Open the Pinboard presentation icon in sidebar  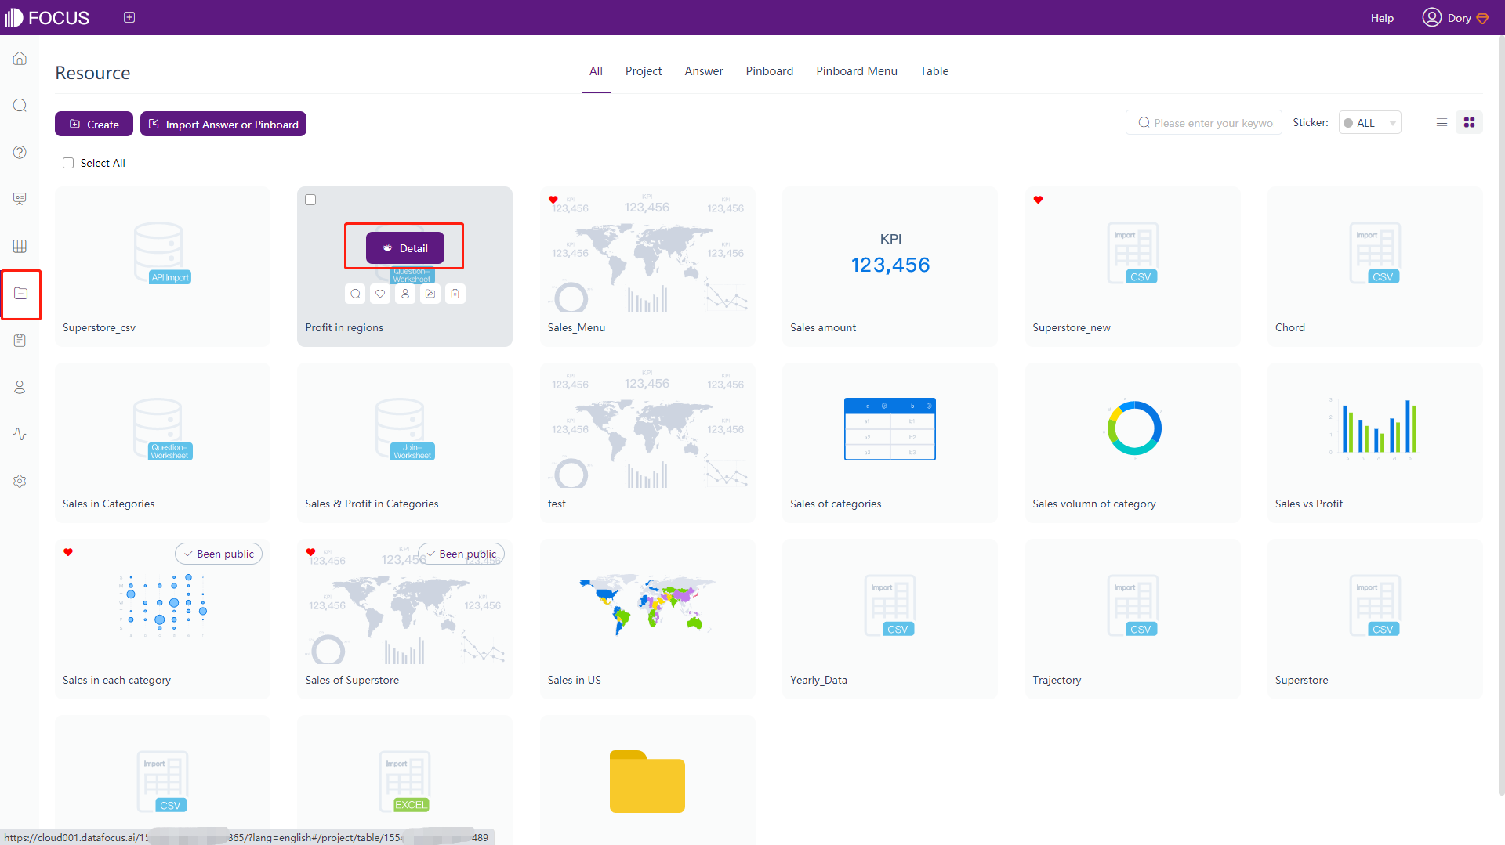[x=20, y=199]
